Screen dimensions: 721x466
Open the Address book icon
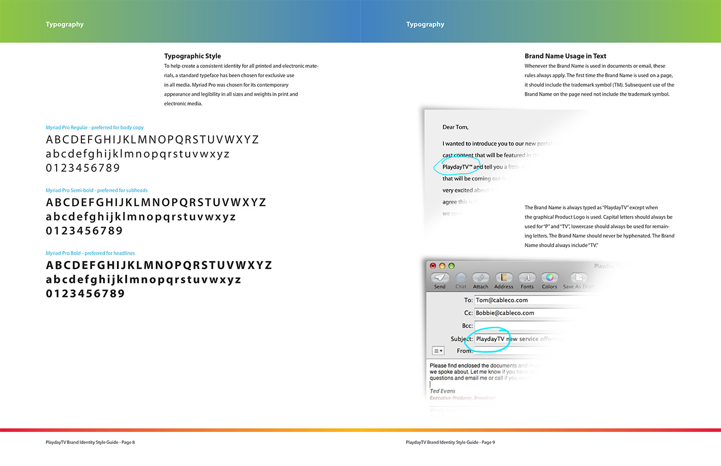504,278
